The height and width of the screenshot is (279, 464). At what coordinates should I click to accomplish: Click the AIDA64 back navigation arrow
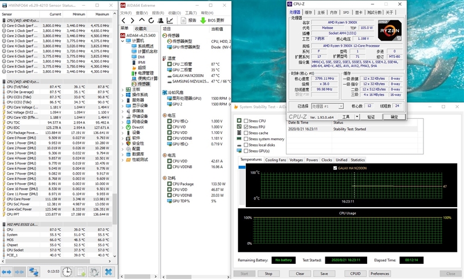click(x=124, y=20)
